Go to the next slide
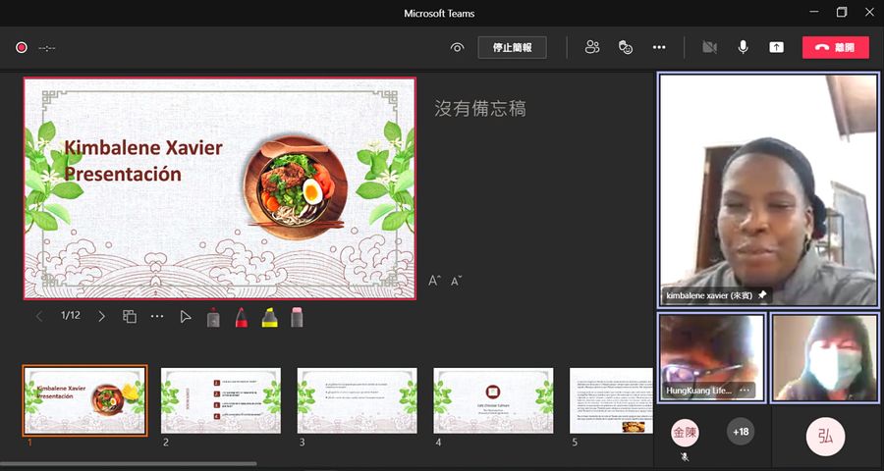Image resolution: width=884 pixels, height=471 pixels. [101, 316]
